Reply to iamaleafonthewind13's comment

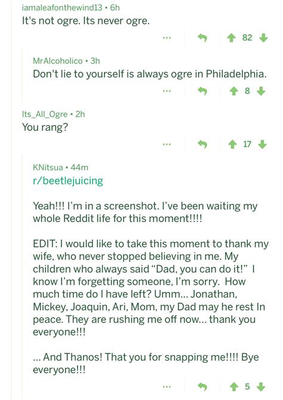202,38
